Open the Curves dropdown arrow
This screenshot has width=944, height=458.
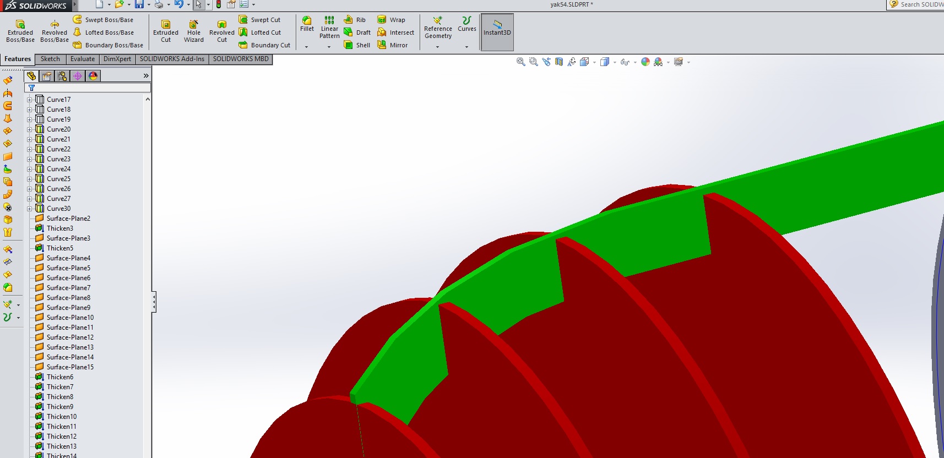[467, 47]
